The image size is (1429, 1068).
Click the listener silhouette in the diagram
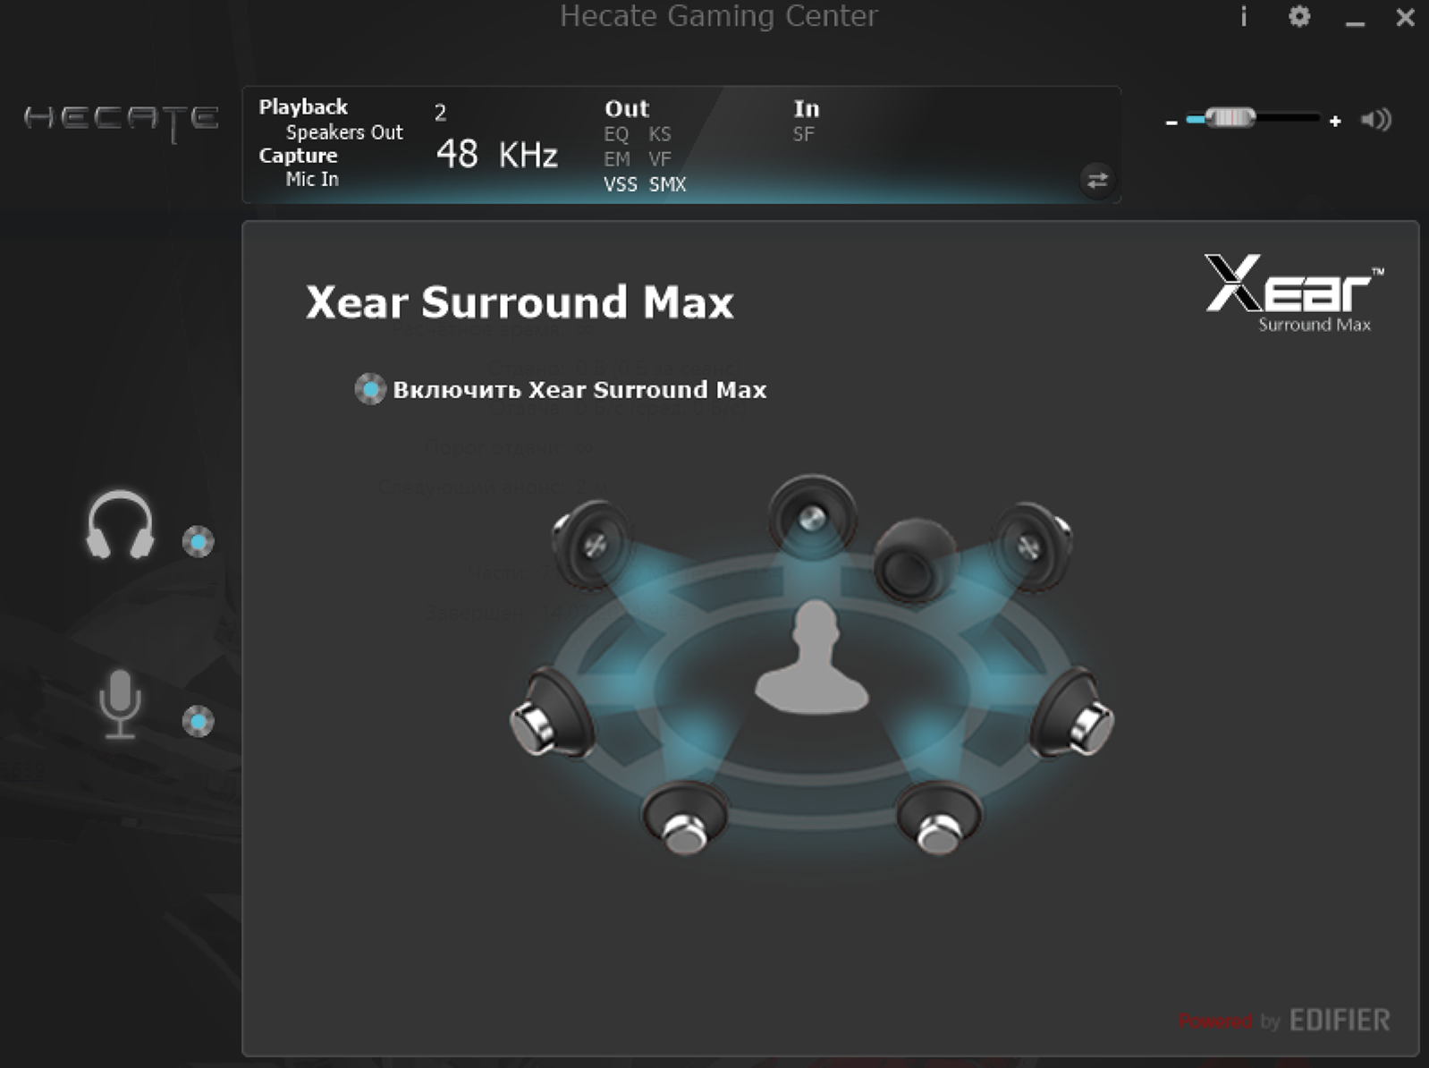tap(812, 657)
